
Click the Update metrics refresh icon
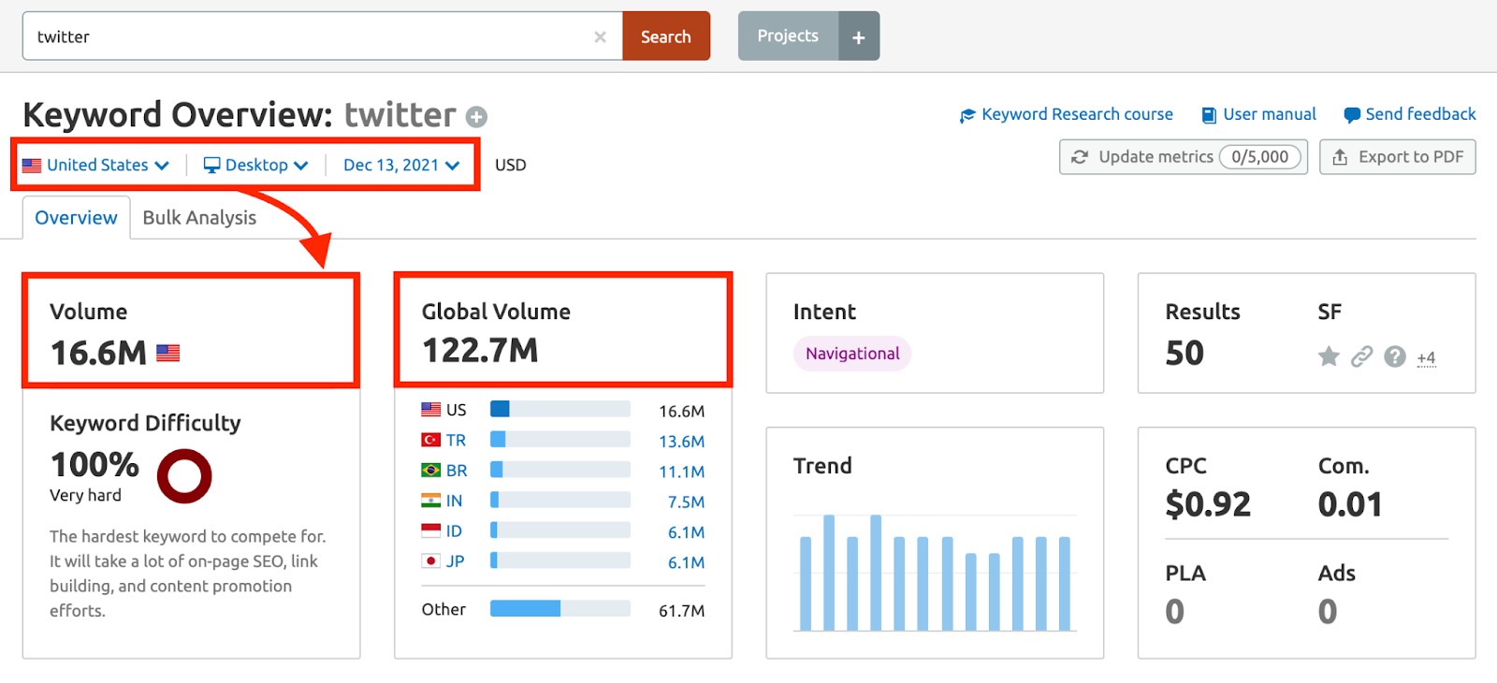coord(1080,157)
